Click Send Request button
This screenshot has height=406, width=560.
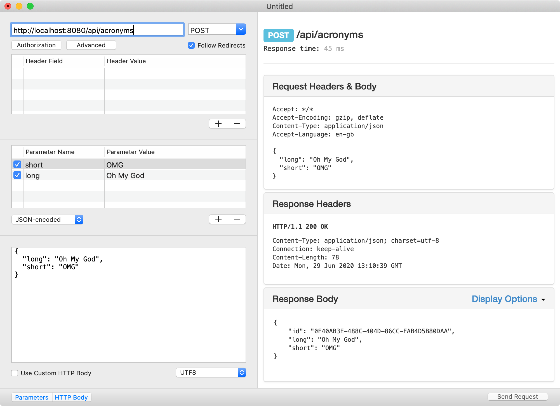coord(517,396)
